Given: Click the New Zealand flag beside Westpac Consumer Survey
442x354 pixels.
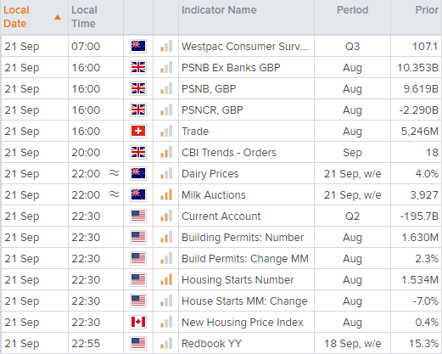Looking at the screenshot, I should coord(138,46).
